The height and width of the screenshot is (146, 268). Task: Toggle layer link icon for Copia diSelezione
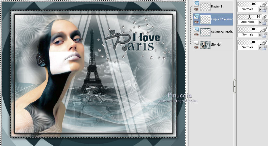(265, 17)
